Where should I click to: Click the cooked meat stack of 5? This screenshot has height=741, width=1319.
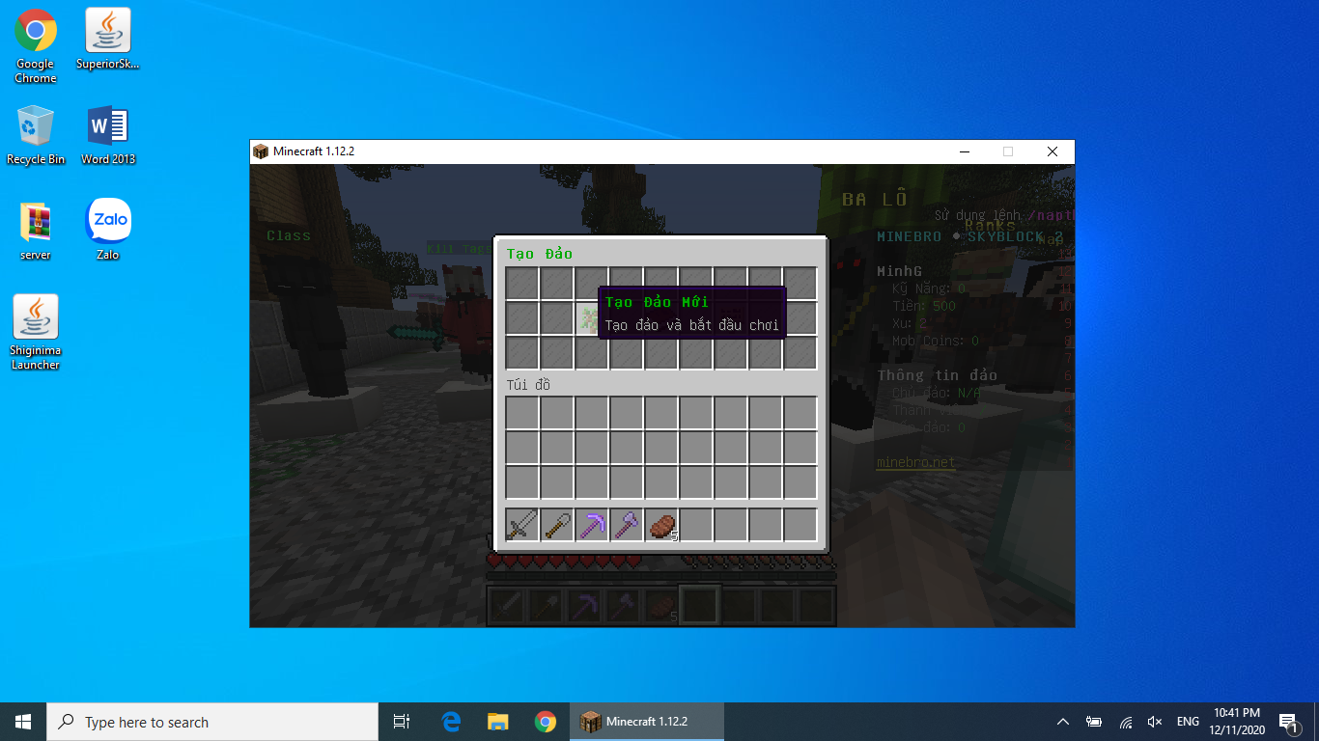click(x=661, y=526)
